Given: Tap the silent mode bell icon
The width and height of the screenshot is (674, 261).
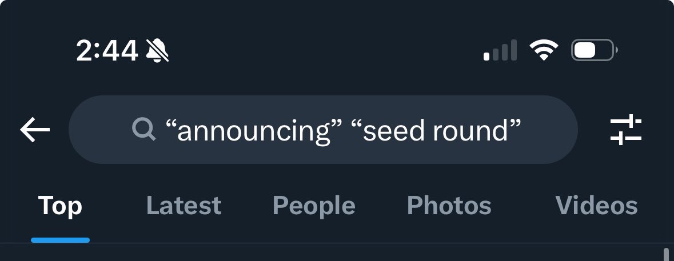Looking at the screenshot, I should 157,51.
